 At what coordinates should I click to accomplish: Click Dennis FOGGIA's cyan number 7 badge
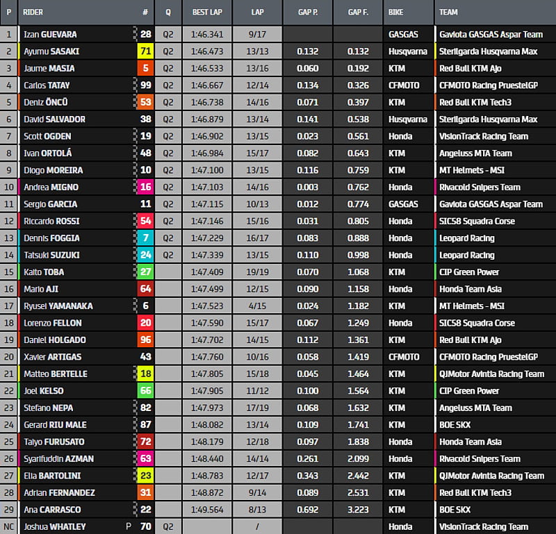(145, 238)
